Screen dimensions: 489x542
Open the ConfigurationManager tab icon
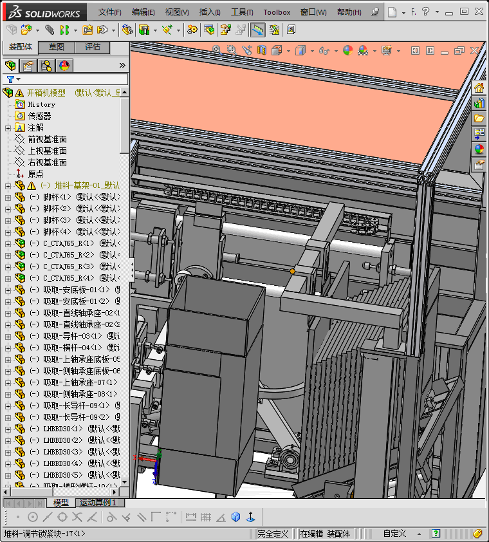[x=46, y=65]
